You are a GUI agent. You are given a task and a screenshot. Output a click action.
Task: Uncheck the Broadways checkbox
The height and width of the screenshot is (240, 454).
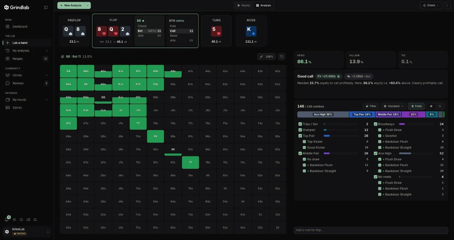click(375, 124)
